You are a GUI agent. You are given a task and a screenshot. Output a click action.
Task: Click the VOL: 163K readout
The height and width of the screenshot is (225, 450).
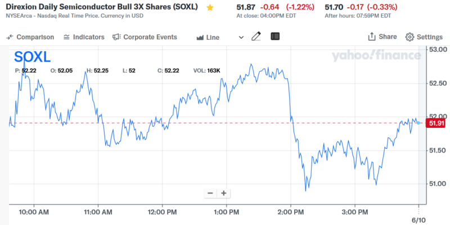click(207, 71)
